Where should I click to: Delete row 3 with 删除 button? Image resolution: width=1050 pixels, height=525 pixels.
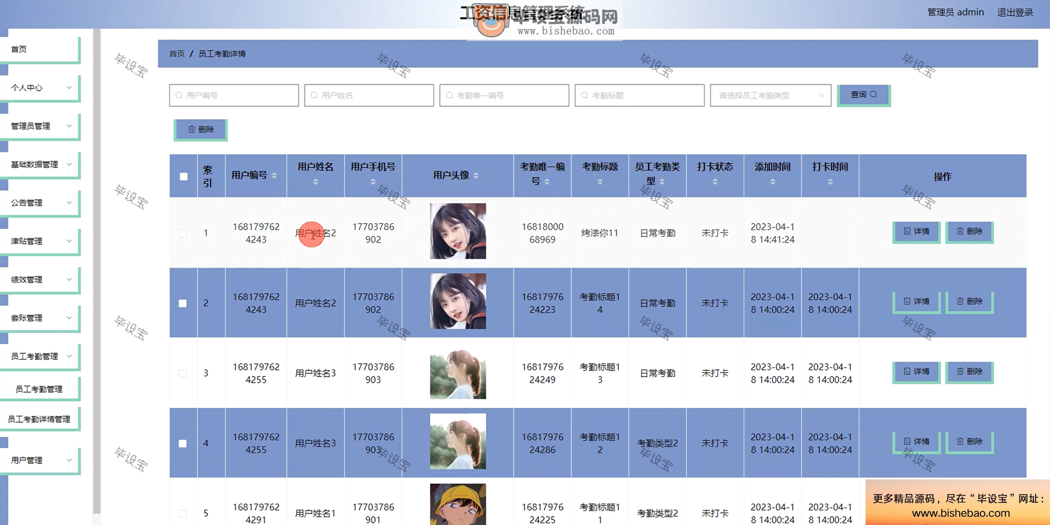point(969,372)
